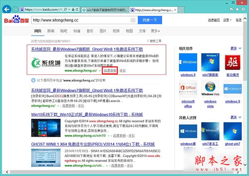
Task: Open the 更多» category menu
Action: pyautogui.click(x=155, y=31)
